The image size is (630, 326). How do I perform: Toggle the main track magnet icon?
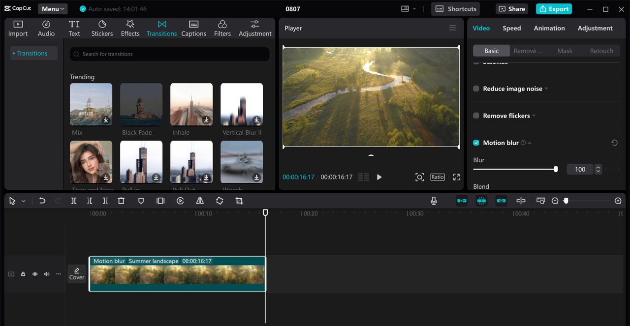click(x=462, y=201)
